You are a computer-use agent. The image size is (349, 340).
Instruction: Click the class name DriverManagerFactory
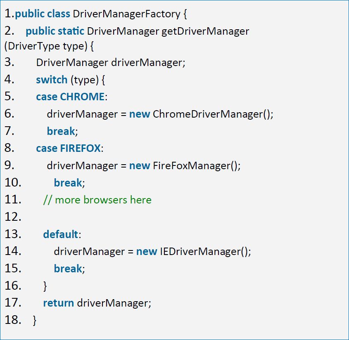pos(126,14)
